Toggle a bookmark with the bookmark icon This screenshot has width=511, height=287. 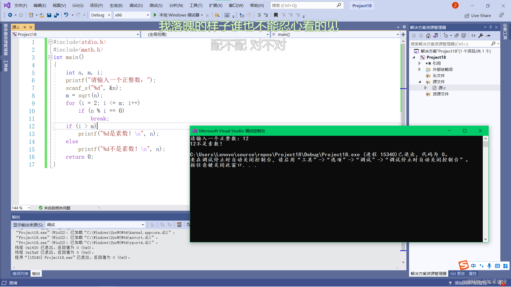[276, 15]
